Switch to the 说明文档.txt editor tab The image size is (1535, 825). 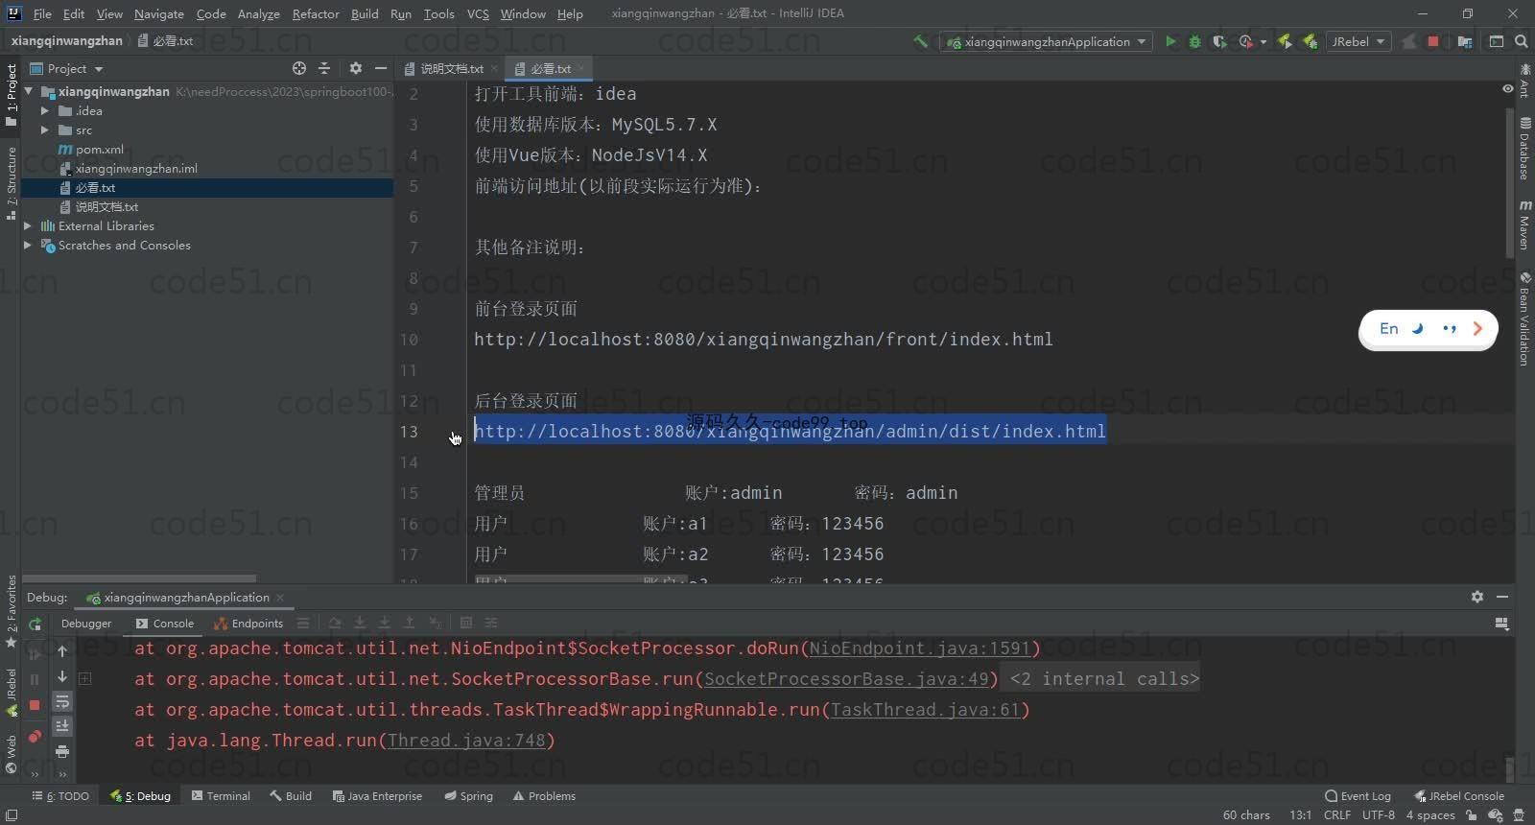tap(451, 68)
